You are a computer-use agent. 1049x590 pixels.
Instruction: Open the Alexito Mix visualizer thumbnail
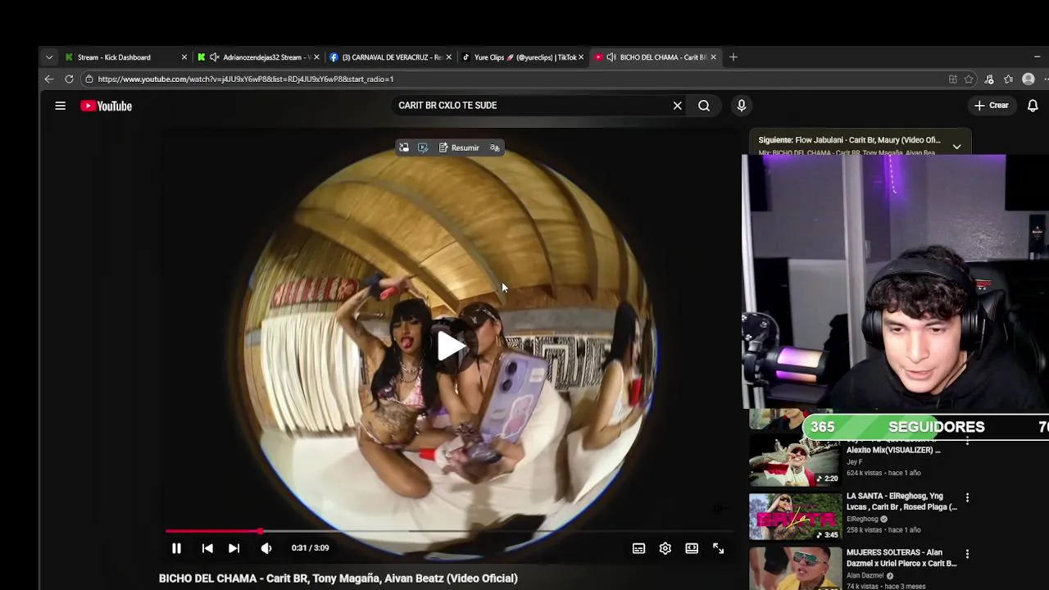(x=795, y=462)
